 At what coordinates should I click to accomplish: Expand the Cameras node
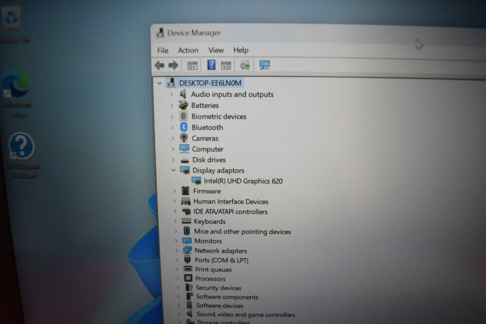173,138
